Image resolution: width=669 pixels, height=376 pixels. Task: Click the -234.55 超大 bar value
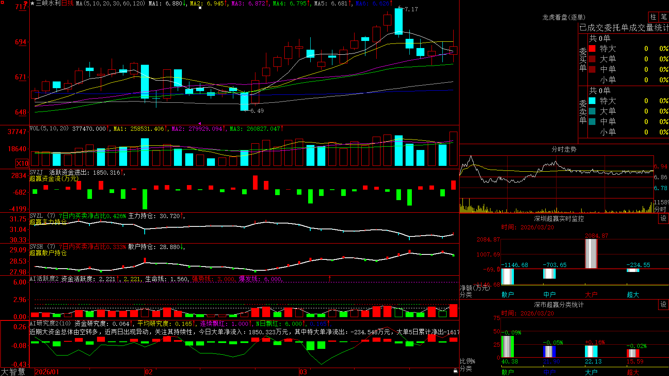click(x=638, y=265)
